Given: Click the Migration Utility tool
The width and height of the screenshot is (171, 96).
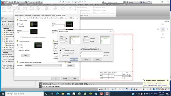Looking at the screenshot, I should click(x=81, y=7).
